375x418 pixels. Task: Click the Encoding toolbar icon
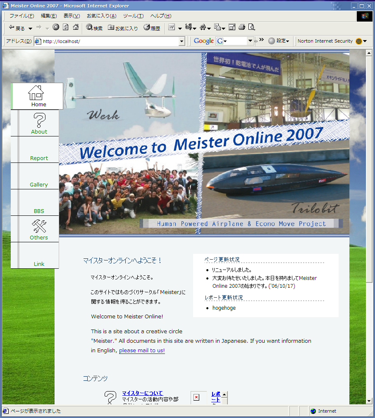click(x=189, y=27)
